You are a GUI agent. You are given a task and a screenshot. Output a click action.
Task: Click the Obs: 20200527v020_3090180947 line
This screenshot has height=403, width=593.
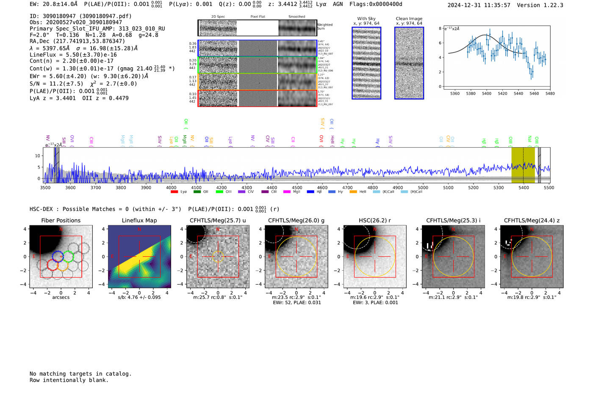(76, 22)
